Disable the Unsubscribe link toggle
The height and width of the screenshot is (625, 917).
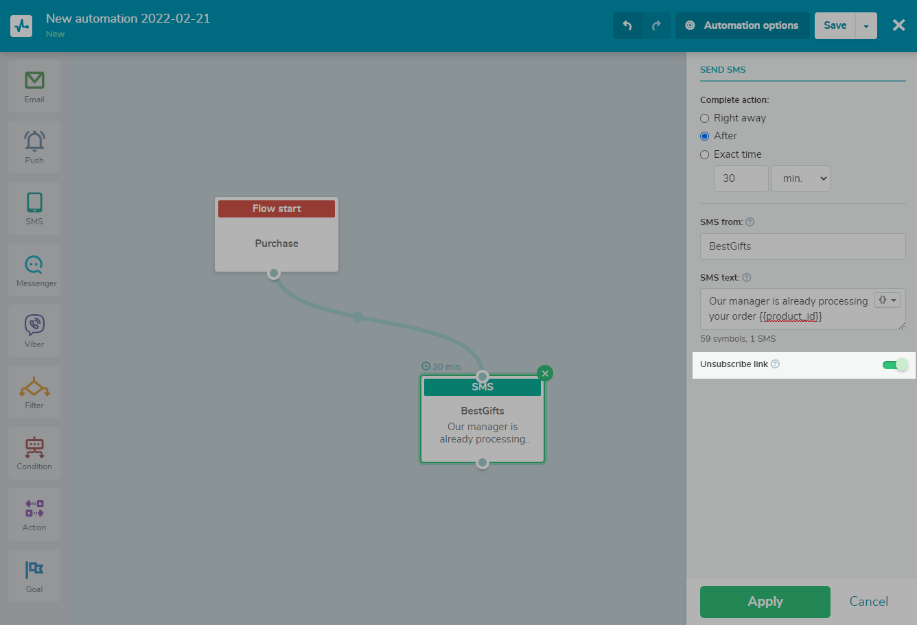pyautogui.click(x=895, y=364)
